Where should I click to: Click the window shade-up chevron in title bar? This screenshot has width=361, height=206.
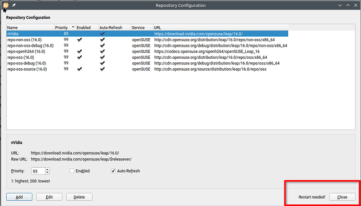[x=348, y=5]
